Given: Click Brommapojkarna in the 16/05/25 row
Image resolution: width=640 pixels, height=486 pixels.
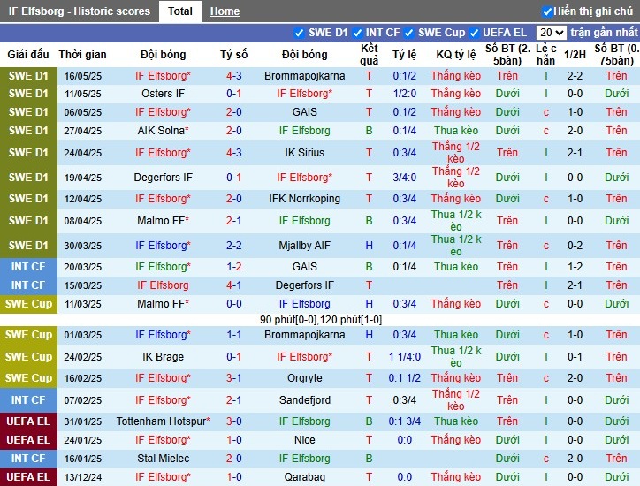Looking at the screenshot, I should click(x=304, y=76).
